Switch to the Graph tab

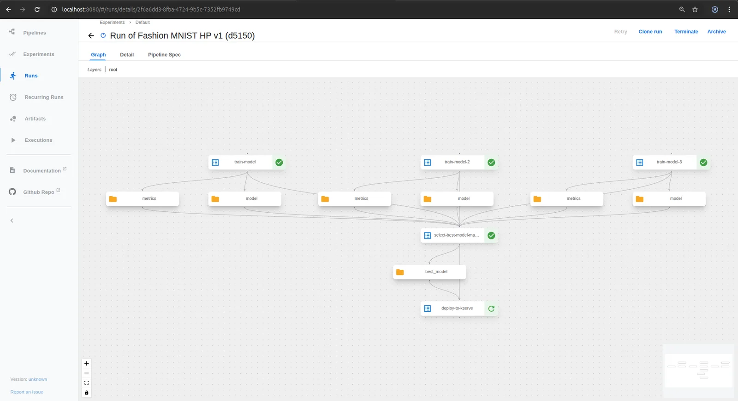tap(98, 55)
